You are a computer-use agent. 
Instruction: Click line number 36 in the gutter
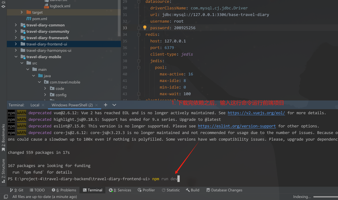tap(125, 48)
